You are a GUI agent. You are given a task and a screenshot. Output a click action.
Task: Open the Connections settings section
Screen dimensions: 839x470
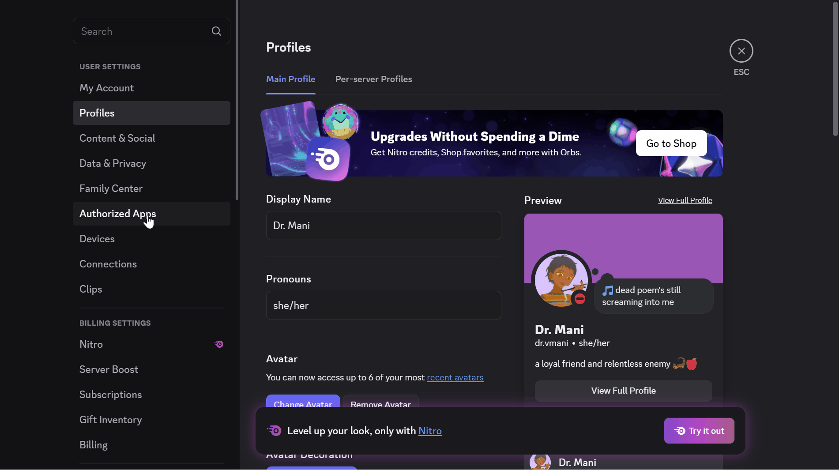[108, 264]
